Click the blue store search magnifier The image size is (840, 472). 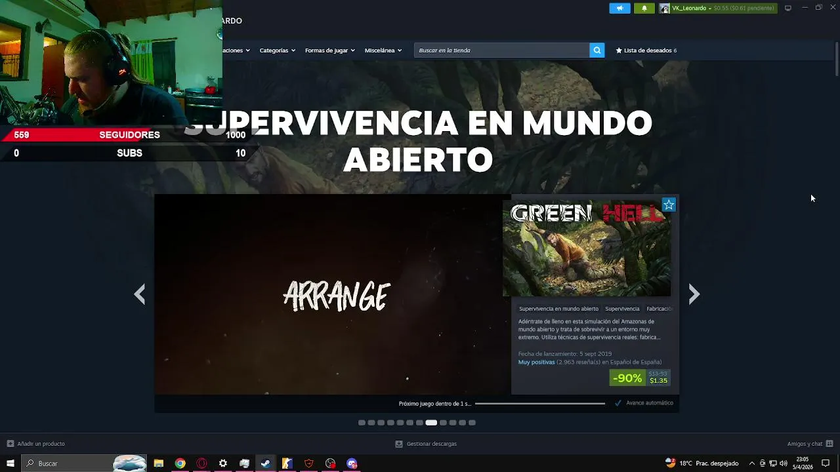click(x=597, y=50)
